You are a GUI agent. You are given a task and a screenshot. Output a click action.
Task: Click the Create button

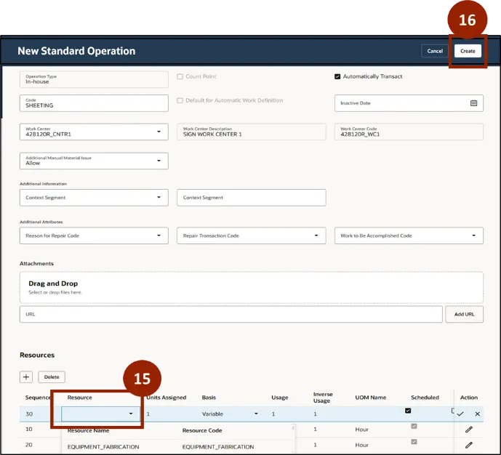coord(468,51)
